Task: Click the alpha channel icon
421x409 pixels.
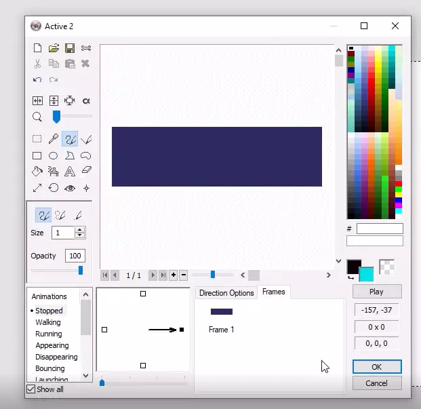Action: click(x=86, y=101)
